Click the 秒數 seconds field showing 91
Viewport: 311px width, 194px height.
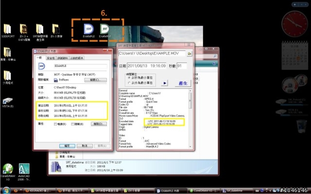click(x=182, y=66)
